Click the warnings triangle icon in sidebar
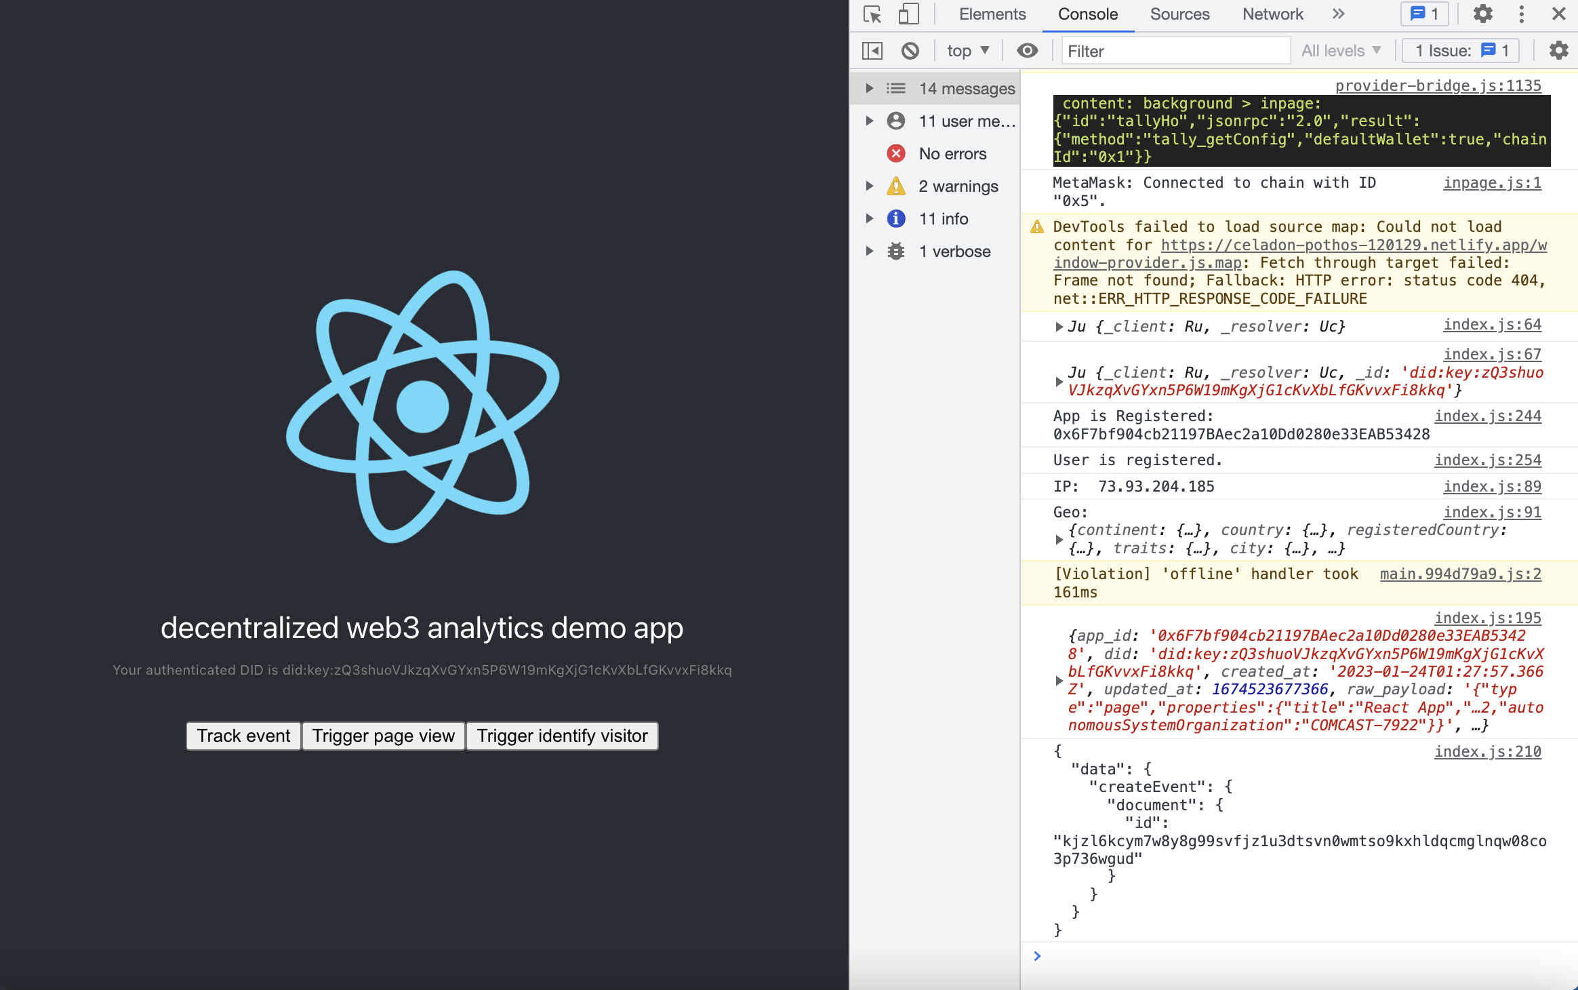1578x990 pixels. pos(896,186)
